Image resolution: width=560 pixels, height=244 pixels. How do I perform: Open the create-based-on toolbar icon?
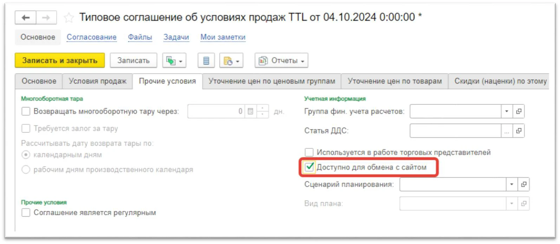(x=174, y=61)
